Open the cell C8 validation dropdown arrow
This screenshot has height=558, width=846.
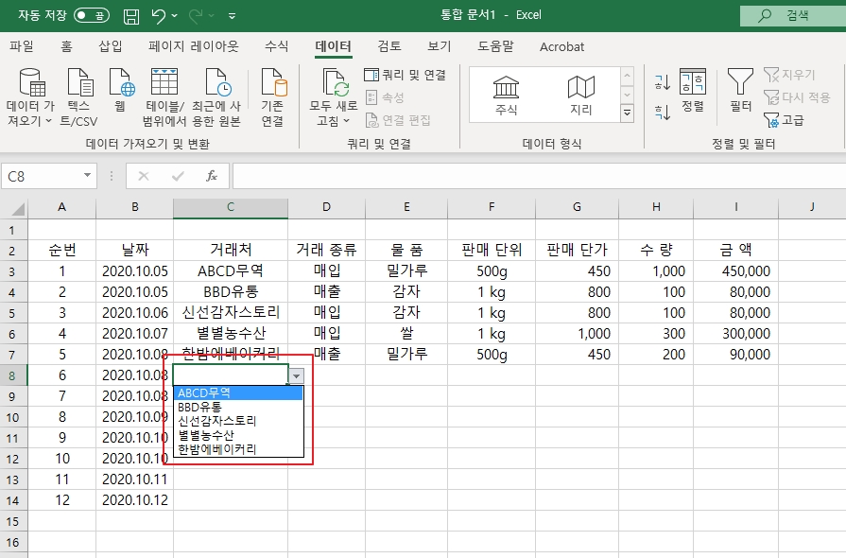(x=296, y=376)
